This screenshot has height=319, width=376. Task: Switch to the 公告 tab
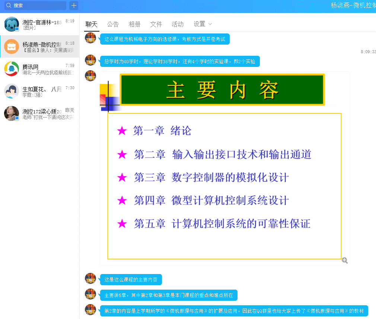click(113, 24)
